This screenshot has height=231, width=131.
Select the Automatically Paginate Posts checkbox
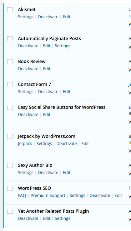(x=10, y=39)
